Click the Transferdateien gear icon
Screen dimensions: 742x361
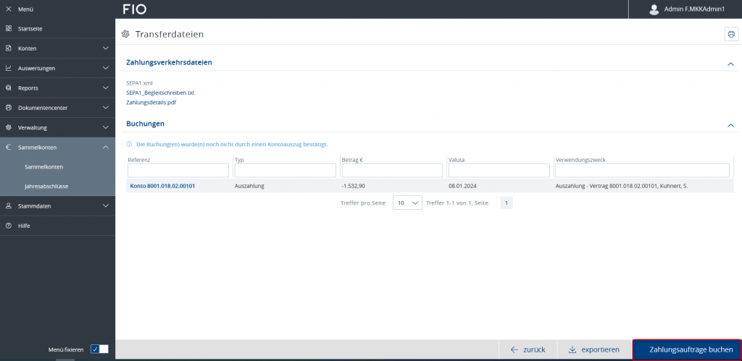click(x=125, y=34)
